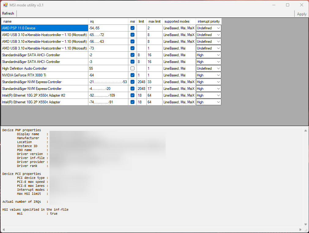Click the interrupt priority column header
The width and height of the screenshot is (309, 233).
point(208,21)
